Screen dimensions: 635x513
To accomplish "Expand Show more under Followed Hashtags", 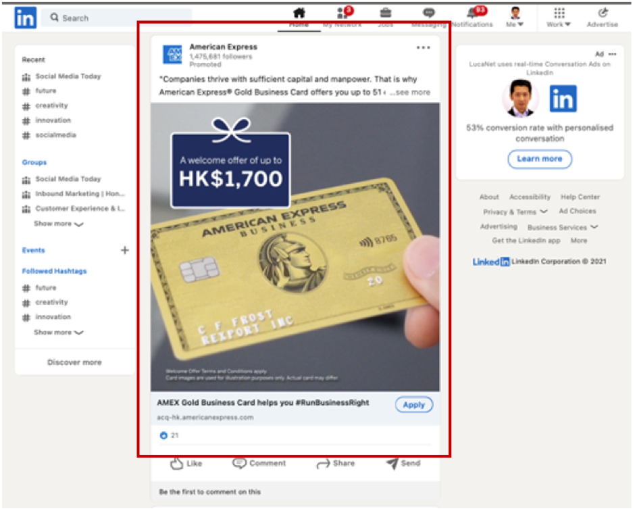I will 59,333.
